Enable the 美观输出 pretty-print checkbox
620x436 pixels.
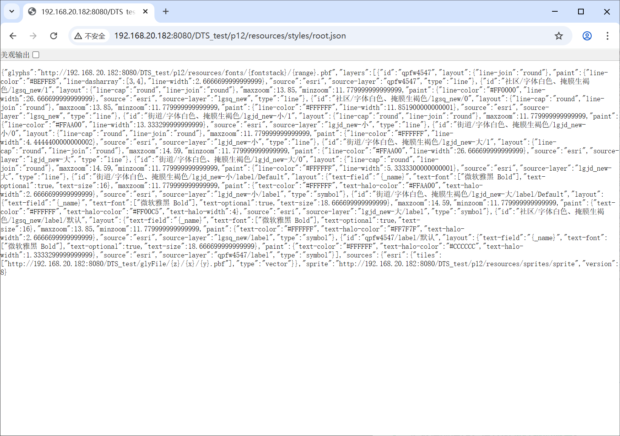[36, 55]
